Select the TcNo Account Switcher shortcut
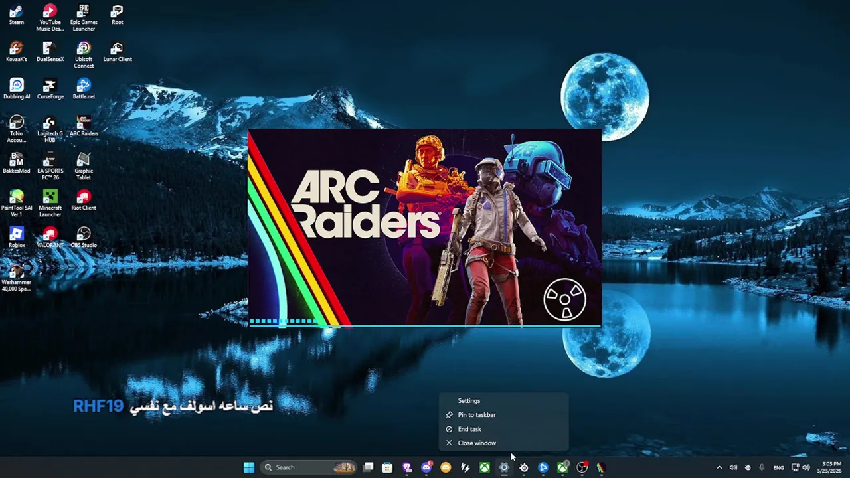The height and width of the screenshot is (478, 850). point(17,129)
